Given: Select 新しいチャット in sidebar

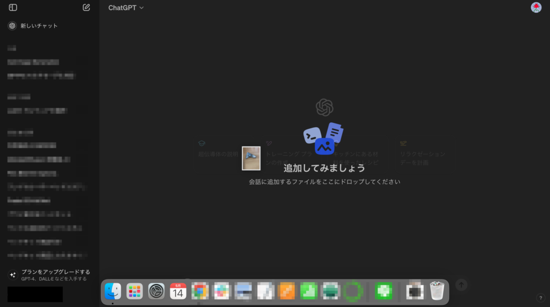Looking at the screenshot, I should tap(39, 26).
